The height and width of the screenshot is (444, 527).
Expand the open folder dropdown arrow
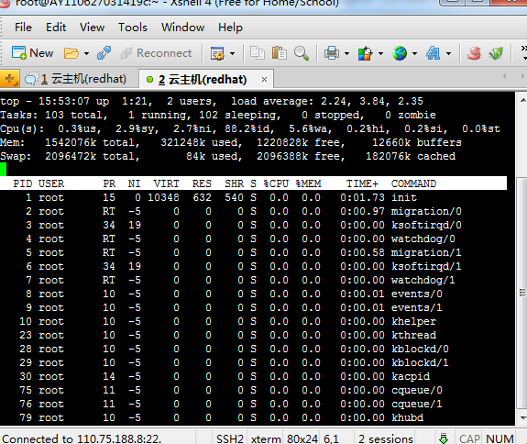86,53
